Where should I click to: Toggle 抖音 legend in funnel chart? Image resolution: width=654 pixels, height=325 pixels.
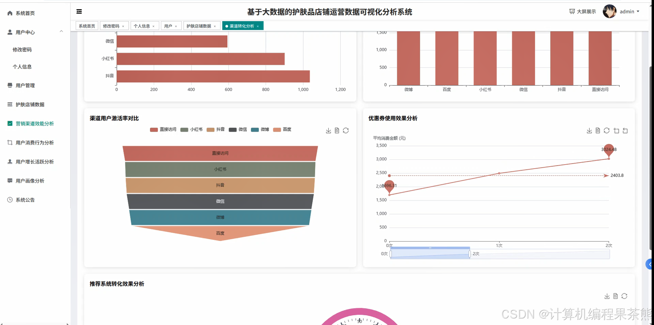coord(216,130)
